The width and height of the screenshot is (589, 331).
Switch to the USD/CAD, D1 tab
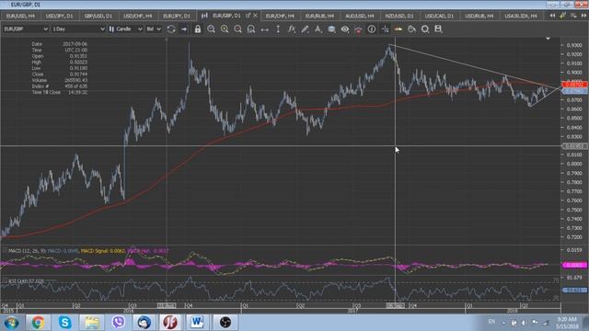pos(439,16)
